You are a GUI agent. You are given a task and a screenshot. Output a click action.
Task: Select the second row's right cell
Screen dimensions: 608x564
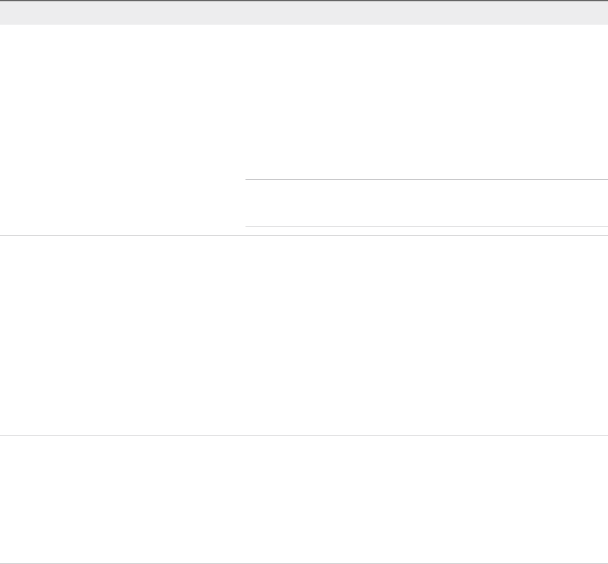426,334
